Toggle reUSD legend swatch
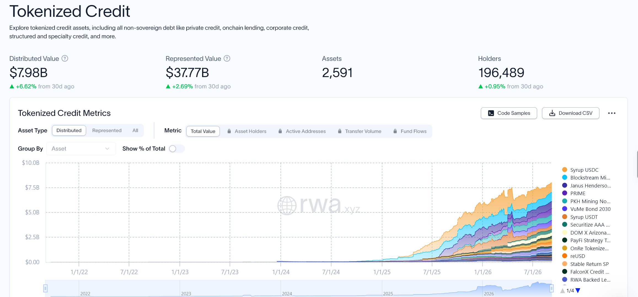638x297 pixels. coord(565,256)
